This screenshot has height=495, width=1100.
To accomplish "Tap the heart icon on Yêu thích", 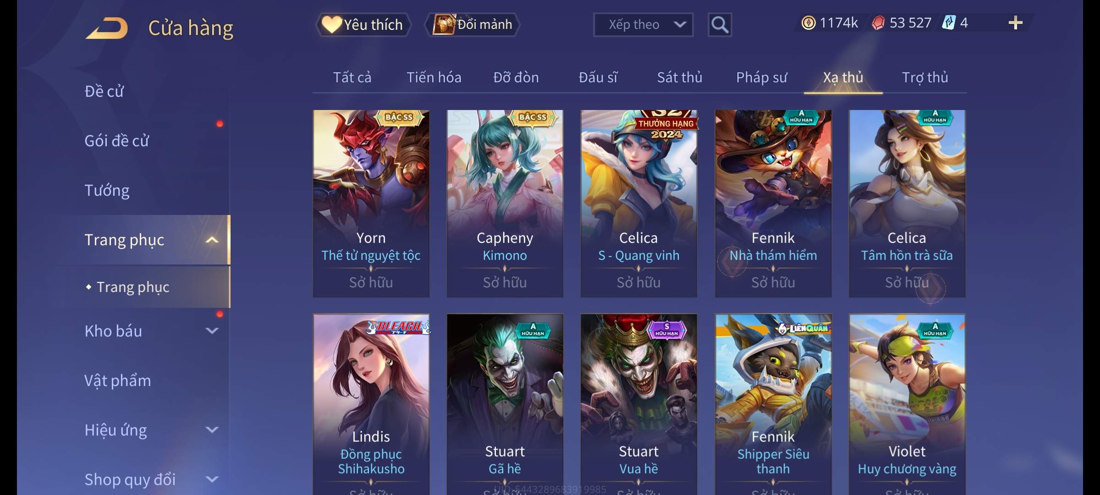I will coord(331,24).
